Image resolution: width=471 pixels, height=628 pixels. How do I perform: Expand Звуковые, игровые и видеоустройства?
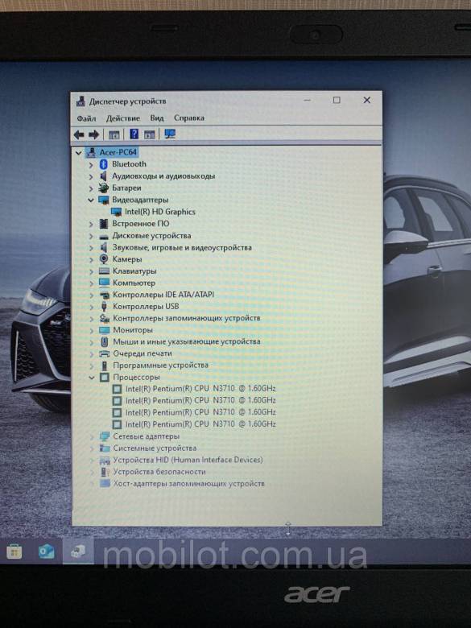pyautogui.click(x=91, y=248)
